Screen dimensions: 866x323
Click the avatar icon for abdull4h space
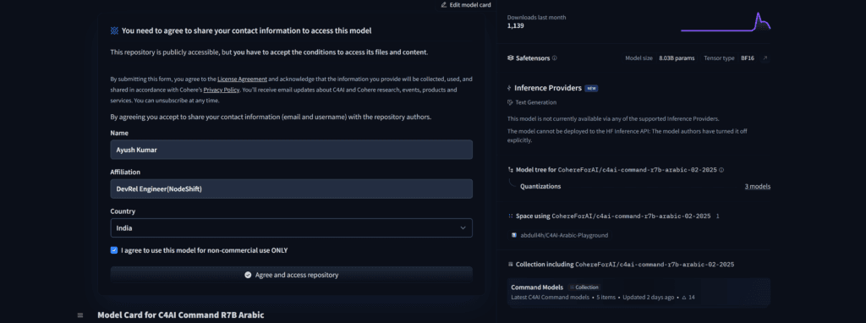point(514,235)
